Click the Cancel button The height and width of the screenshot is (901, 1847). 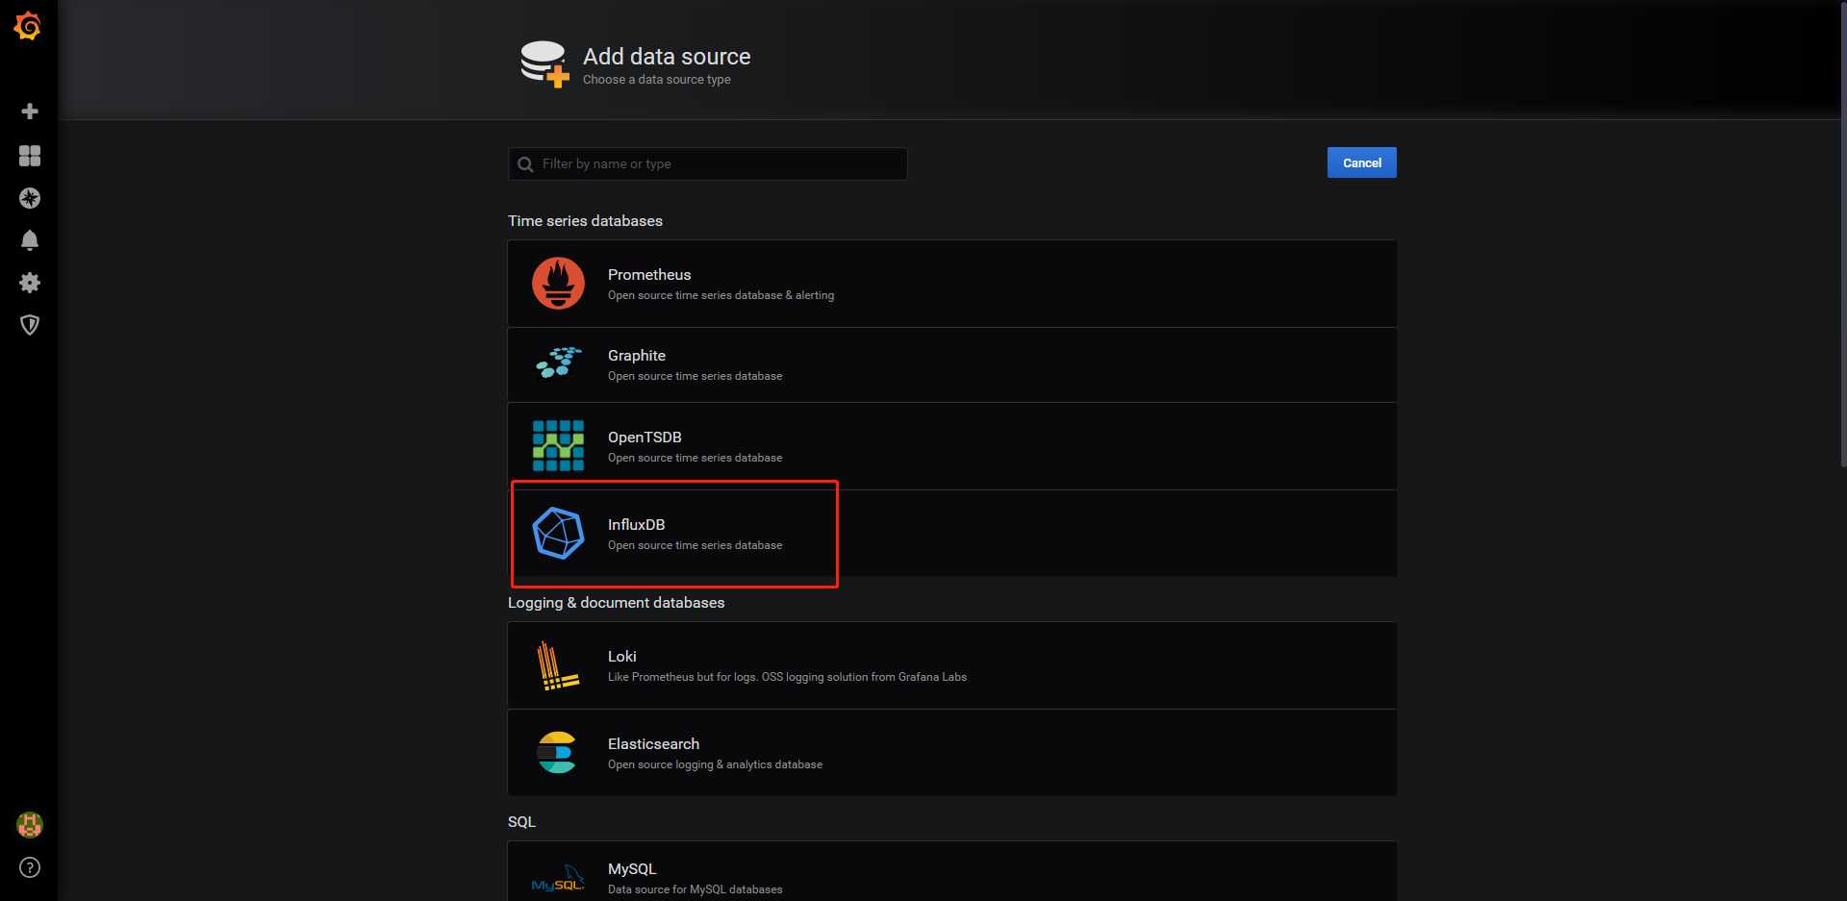tap(1361, 163)
